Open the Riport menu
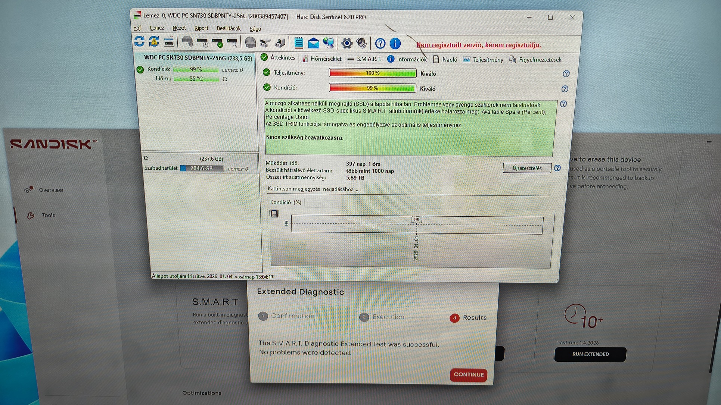The height and width of the screenshot is (405, 721). [201, 28]
